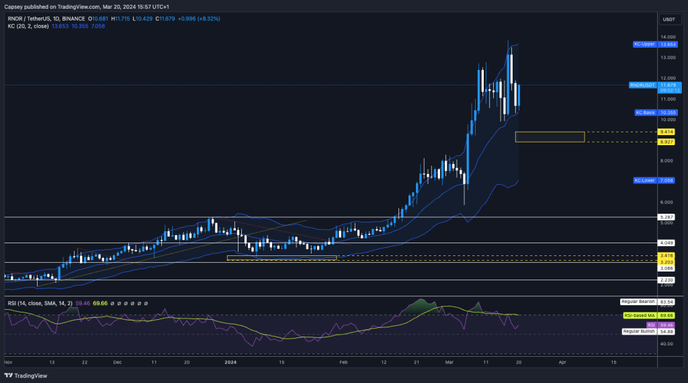Select the KC (20, 2, close) indicator legend

point(33,26)
